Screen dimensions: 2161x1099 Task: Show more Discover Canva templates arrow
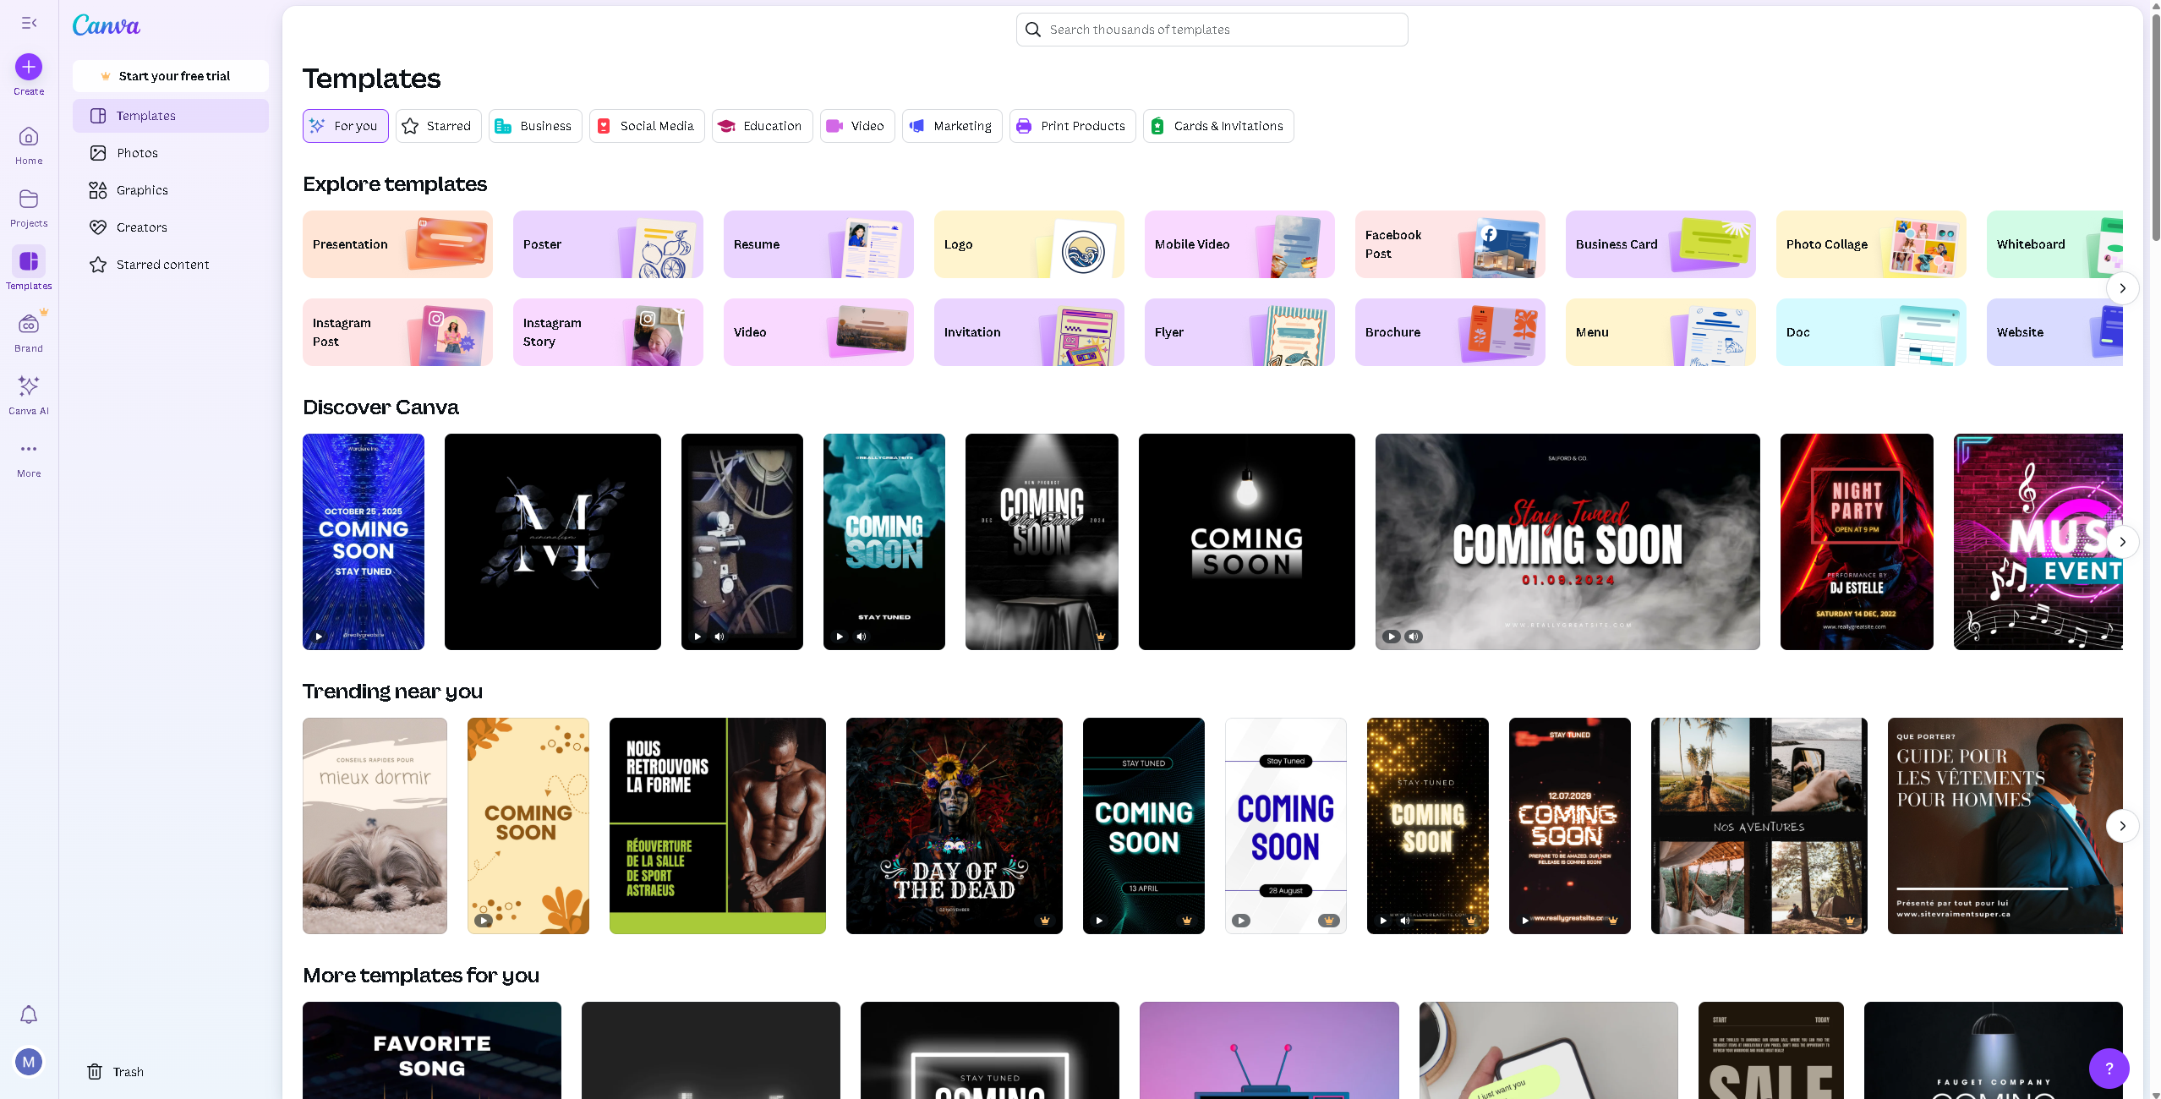click(2122, 542)
